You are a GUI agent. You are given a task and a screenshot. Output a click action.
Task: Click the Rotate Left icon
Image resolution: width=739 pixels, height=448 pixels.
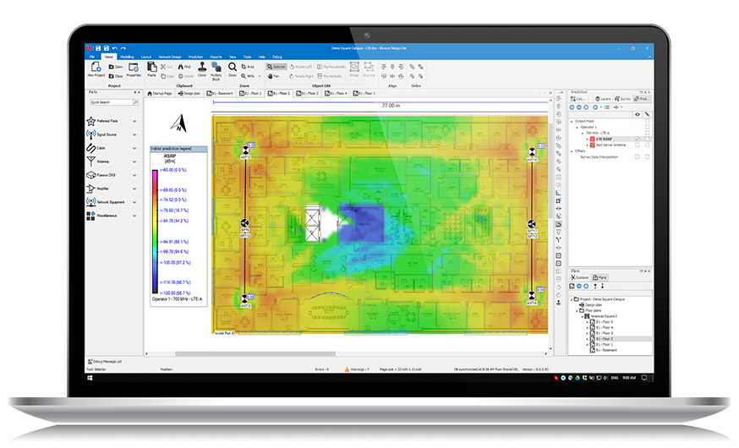292,67
